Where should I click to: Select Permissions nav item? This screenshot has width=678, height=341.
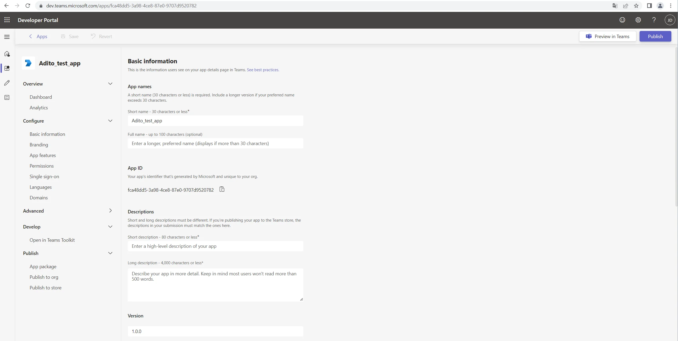click(x=42, y=166)
